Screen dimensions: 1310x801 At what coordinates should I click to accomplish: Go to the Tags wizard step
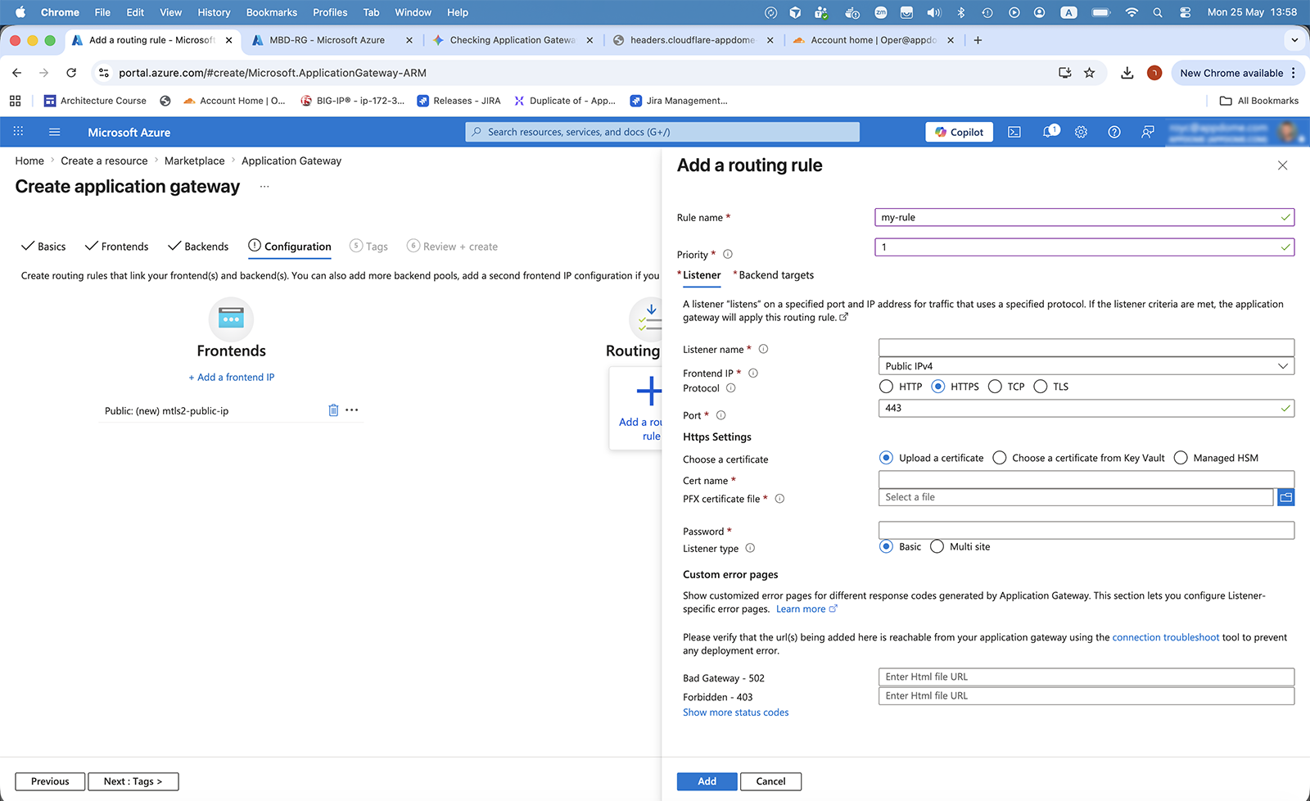[368, 247]
